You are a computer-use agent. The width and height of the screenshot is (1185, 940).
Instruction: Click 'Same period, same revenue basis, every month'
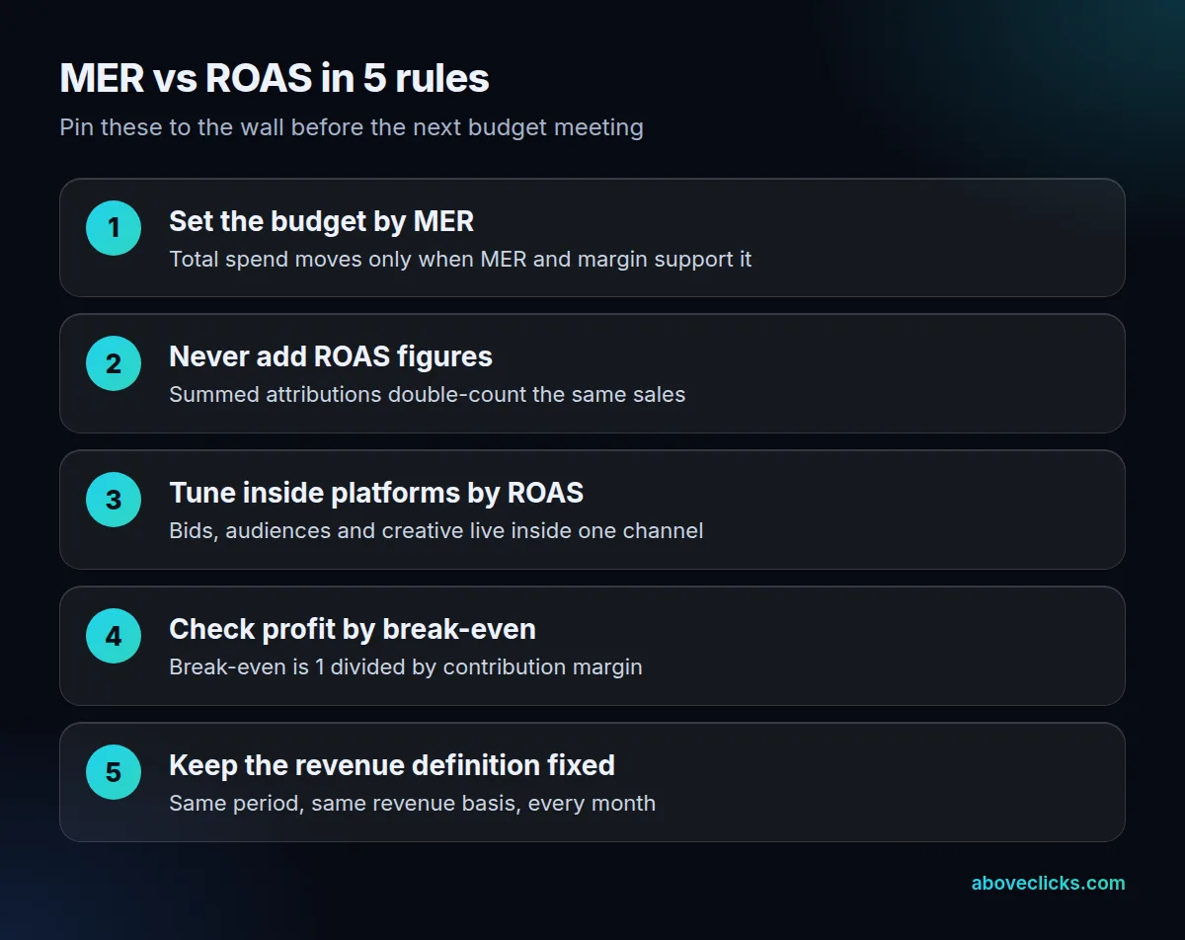click(412, 804)
